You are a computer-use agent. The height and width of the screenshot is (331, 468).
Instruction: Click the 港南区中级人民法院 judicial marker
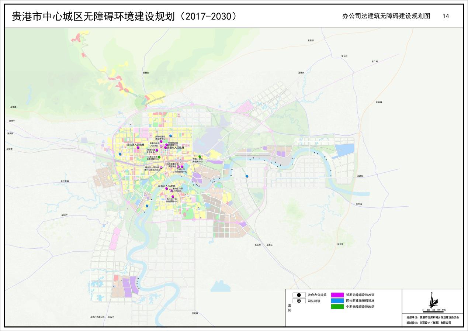coord(171,190)
